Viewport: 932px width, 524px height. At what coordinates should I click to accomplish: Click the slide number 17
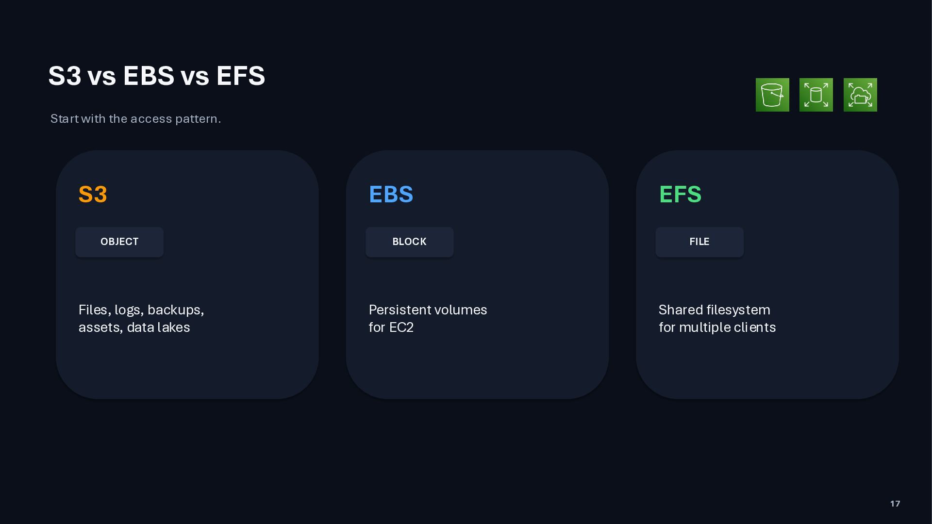pos(895,504)
